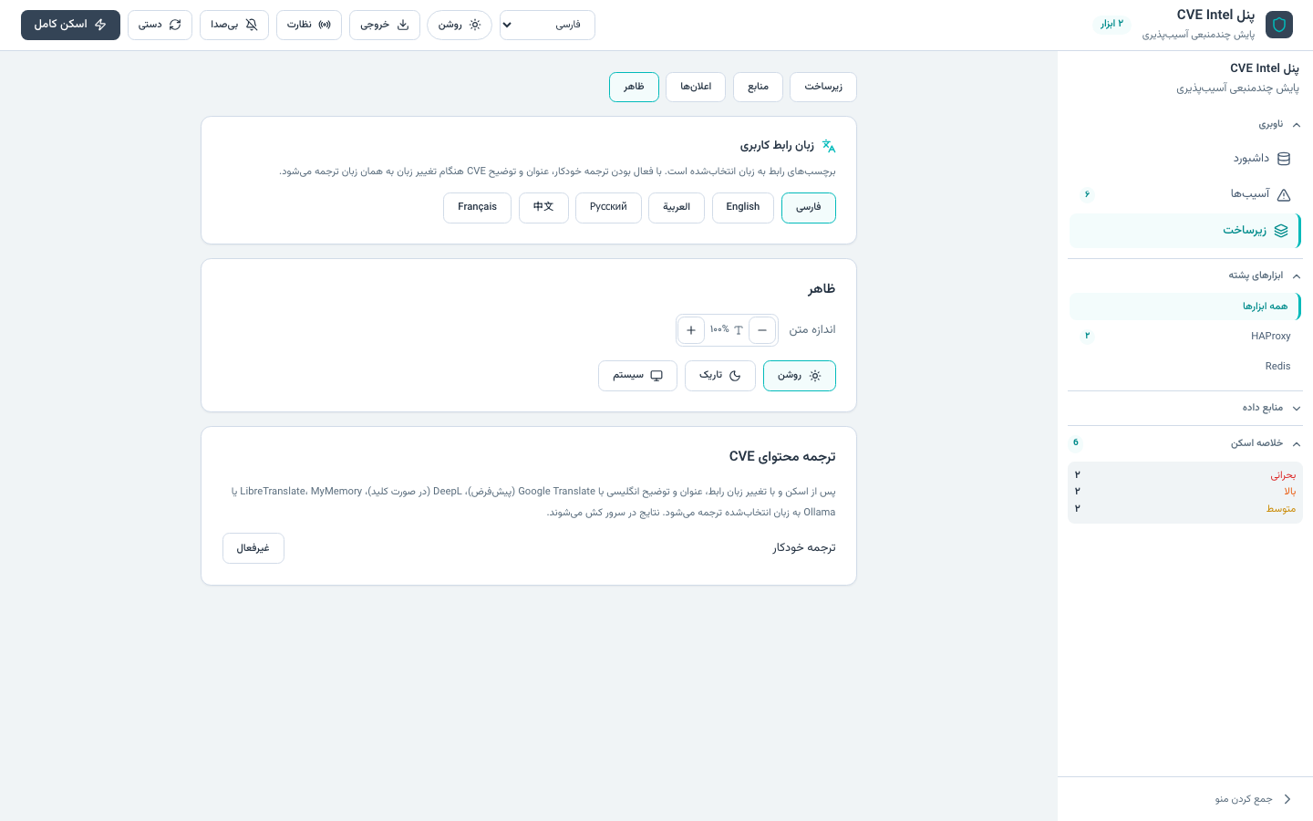Click the sun icon on appearance روشن option
Image resolution: width=1313 pixels, height=821 pixels.
click(815, 376)
